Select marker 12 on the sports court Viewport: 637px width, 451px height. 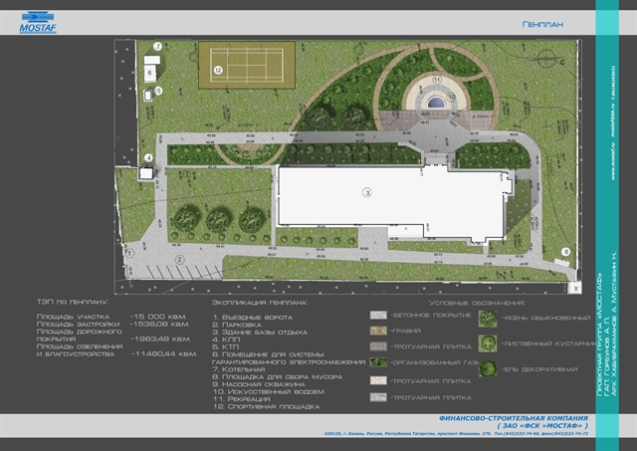pos(217,70)
